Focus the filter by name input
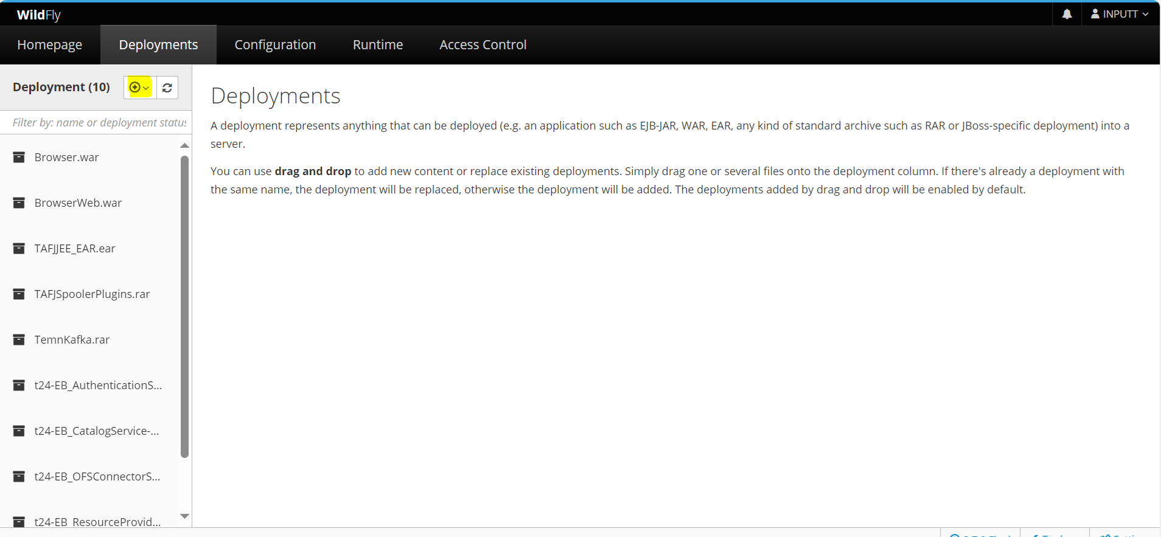1161x537 pixels. pos(96,123)
